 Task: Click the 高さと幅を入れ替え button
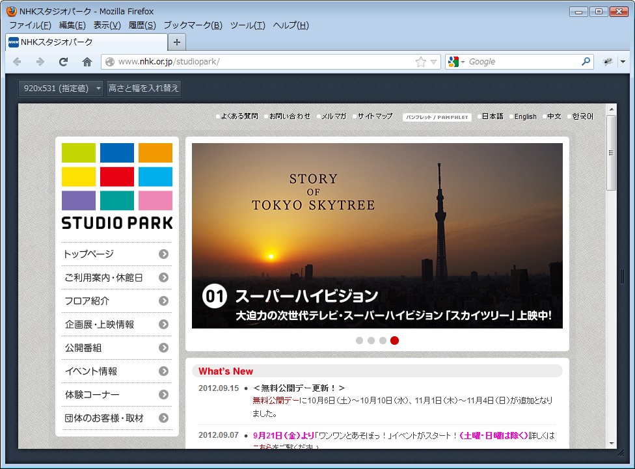143,88
